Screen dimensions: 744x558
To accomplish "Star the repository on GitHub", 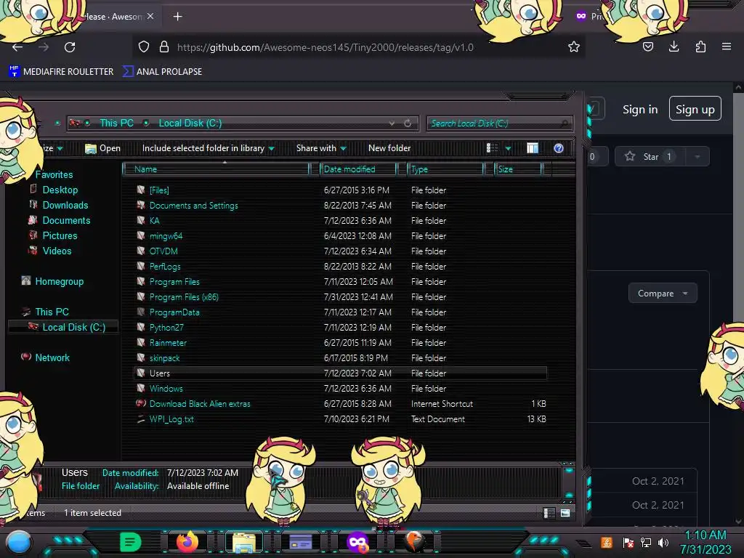I will pos(650,157).
